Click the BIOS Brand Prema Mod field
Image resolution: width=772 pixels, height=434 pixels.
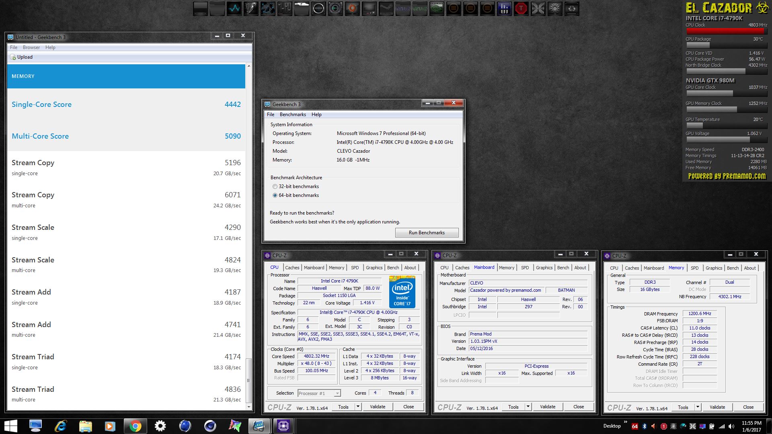pyautogui.click(x=528, y=334)
